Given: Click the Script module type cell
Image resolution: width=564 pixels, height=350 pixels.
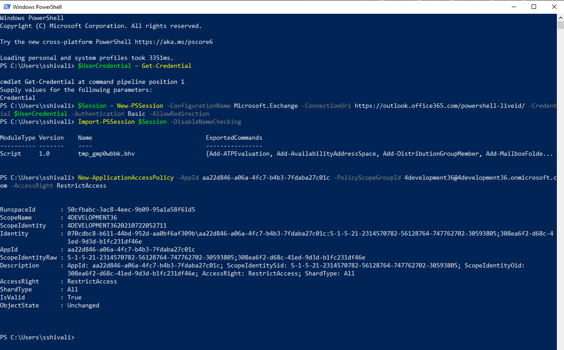Looking at the screenshot, I should pos(11,153).
